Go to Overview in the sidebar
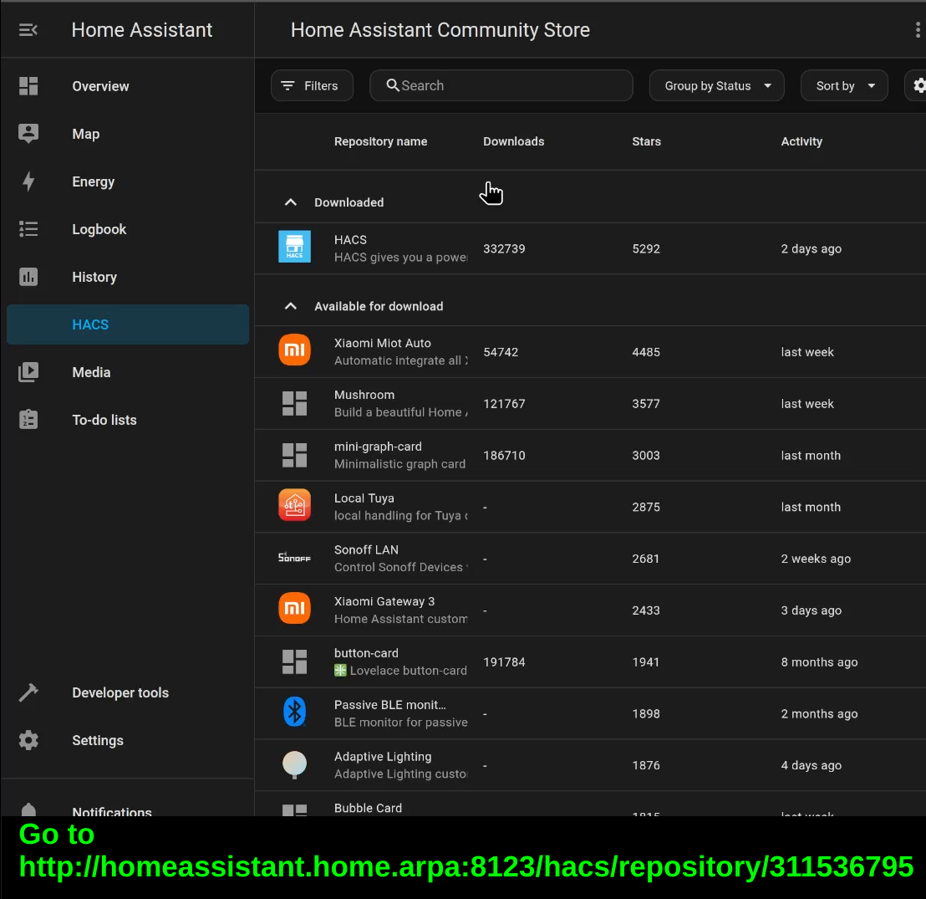The width and height of the screenshot is (926, 899). tap(128, 86)
